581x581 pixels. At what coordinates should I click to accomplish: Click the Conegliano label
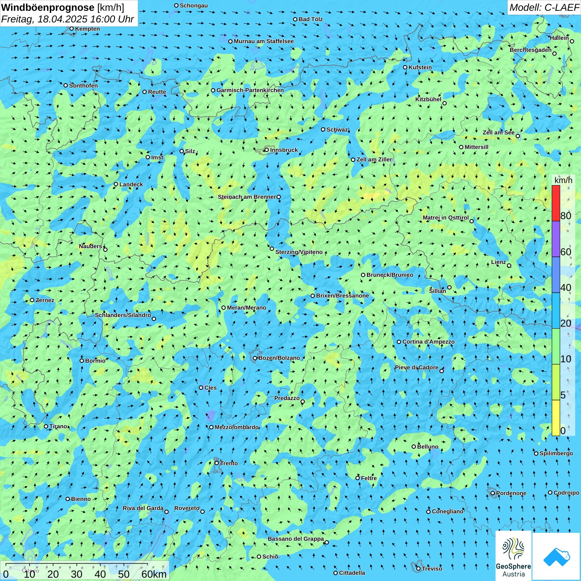(x=447, y=511)
